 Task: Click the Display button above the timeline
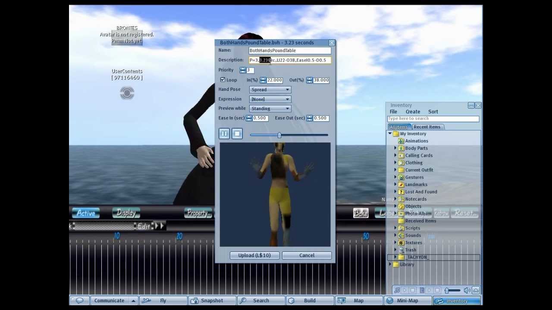click(x=126, y=213)
